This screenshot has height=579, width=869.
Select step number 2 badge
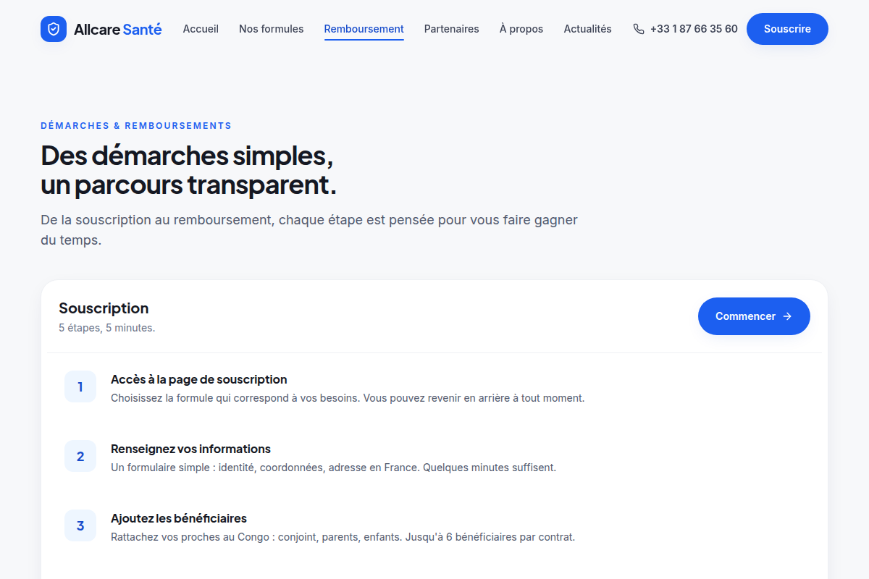(x=80, y=457)
